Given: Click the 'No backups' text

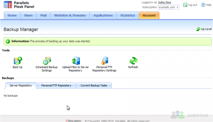Looking at the screenshot, I should (x=11, y=96).
